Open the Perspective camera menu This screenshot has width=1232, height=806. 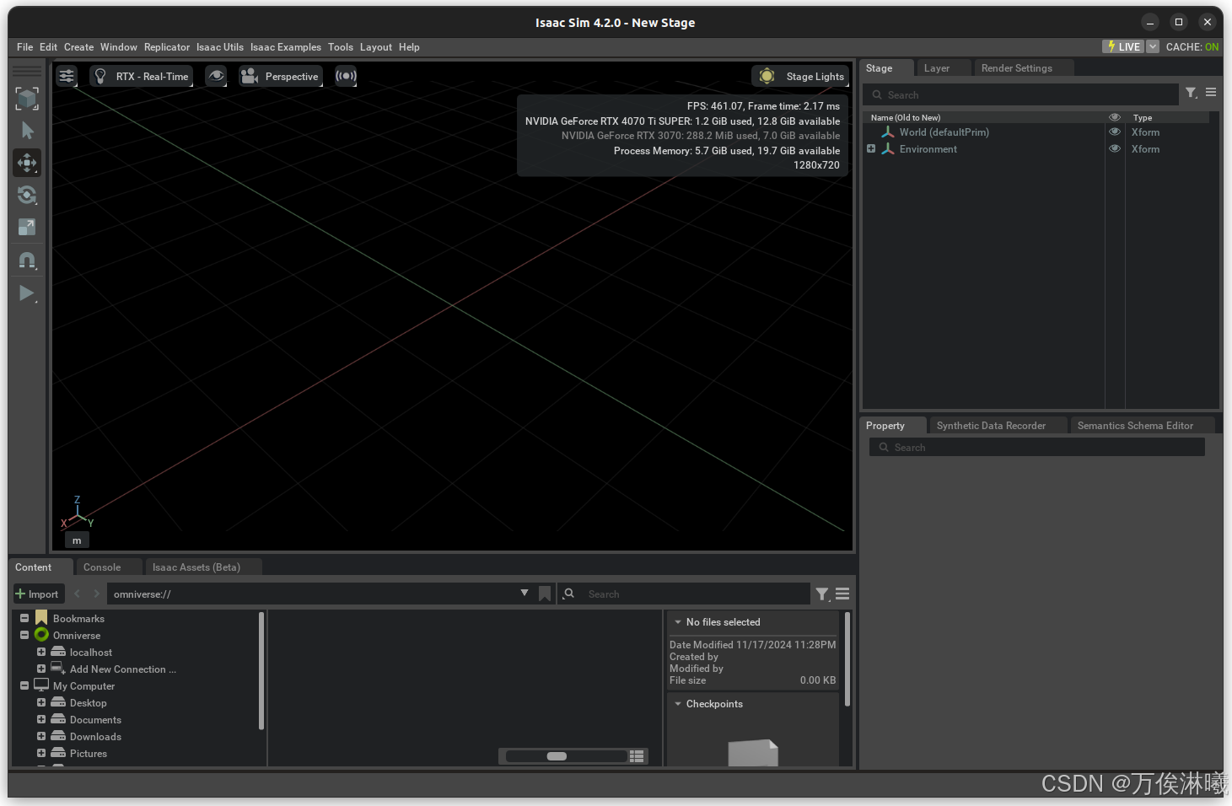point(281,76)
